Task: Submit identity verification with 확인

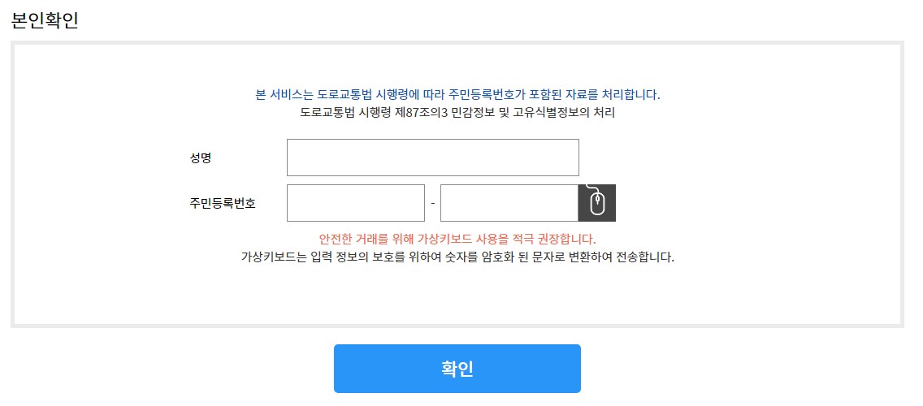Action: [457, 369]
